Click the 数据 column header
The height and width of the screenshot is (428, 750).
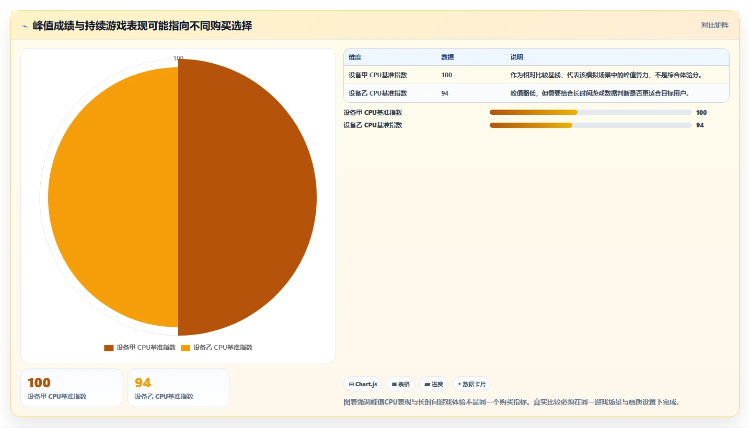pyautogui.click(x=447, y=57)
